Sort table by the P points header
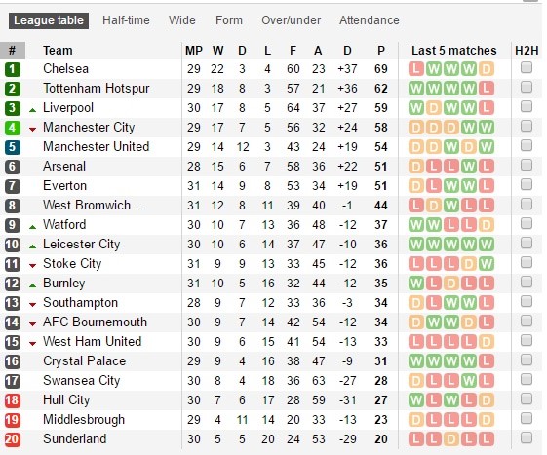 [381, 51]
